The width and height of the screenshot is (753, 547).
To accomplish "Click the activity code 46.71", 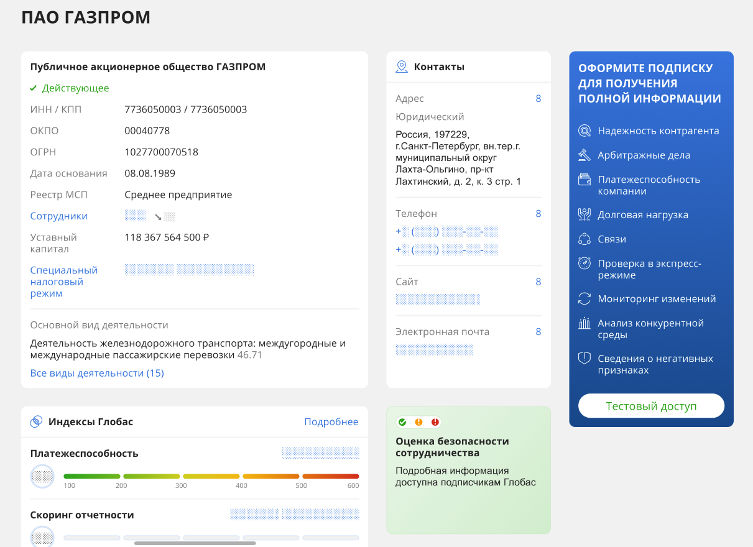I will click(x=250, y=356).
